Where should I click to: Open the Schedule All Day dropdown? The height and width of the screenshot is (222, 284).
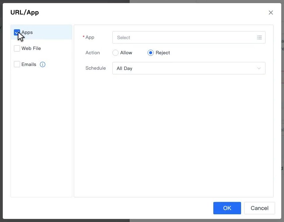pos(189,68)
